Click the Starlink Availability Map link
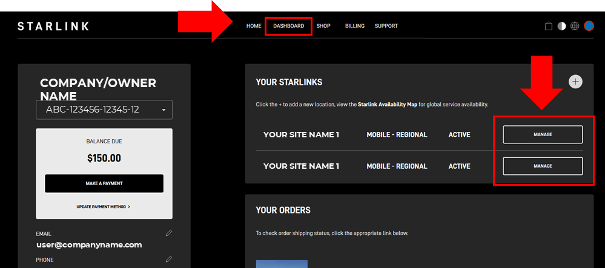605x268 pixels. coord(388,105)
